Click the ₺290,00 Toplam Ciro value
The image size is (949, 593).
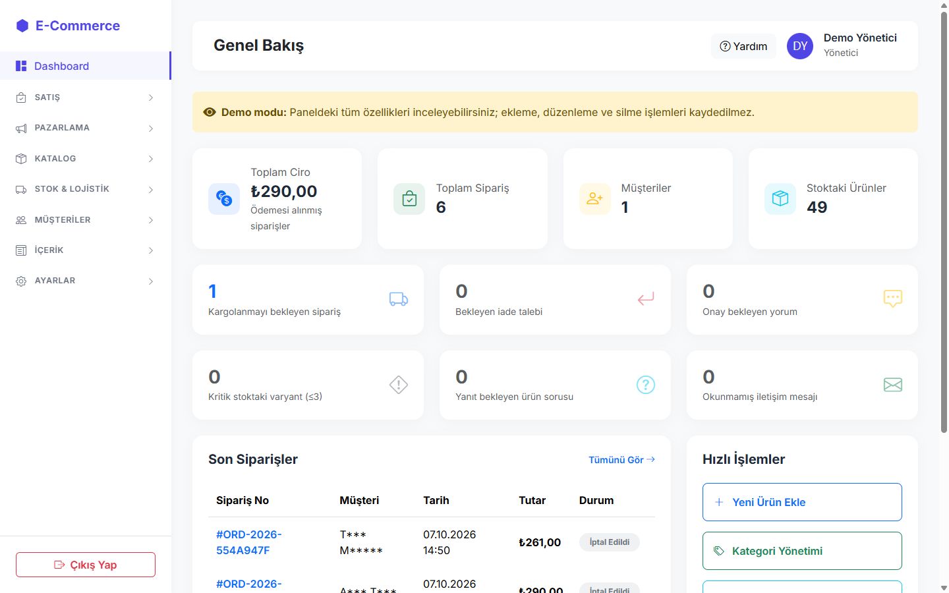pyautogui.click(x=284, y=191)
